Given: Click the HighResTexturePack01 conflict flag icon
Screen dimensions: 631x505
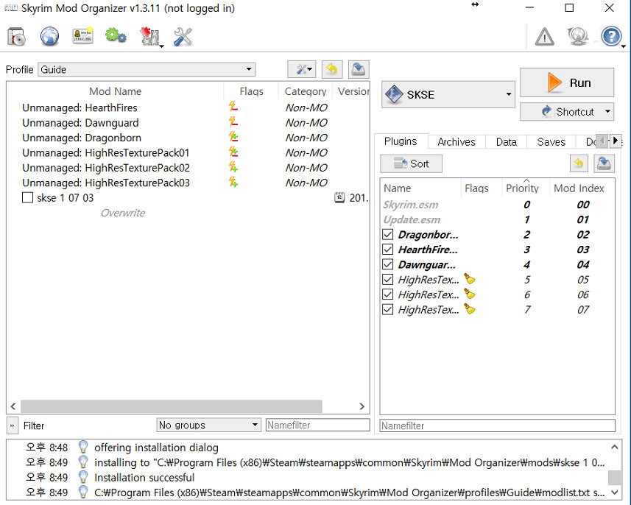Looking at the screenshot, I should 233,152.
